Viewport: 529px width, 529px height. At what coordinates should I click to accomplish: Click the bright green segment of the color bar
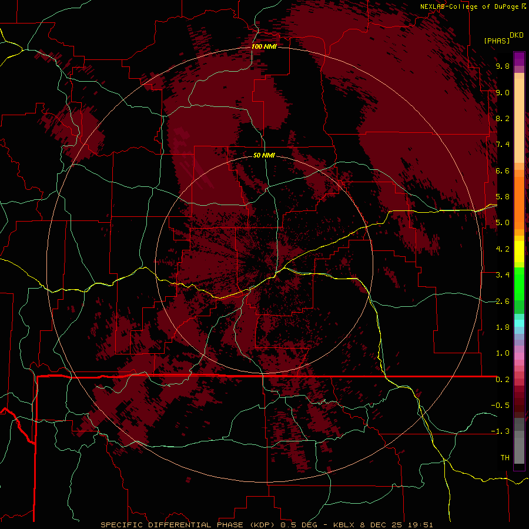click(x=519, y=283)
